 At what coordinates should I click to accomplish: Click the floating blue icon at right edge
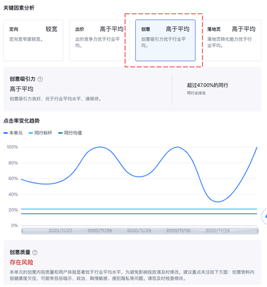(265, 216)
